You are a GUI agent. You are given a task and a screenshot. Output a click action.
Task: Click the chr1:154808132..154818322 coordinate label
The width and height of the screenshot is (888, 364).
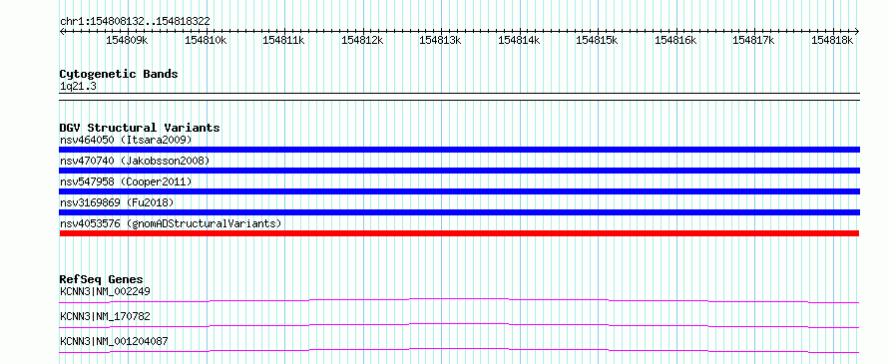135,22
